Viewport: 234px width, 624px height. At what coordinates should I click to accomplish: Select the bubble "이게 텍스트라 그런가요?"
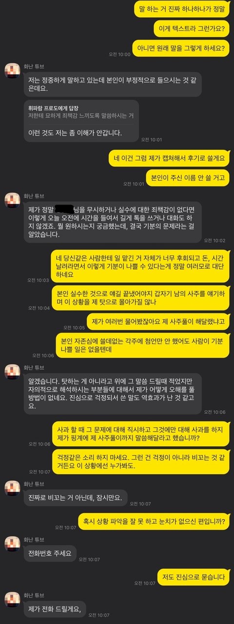coord(192,28)
